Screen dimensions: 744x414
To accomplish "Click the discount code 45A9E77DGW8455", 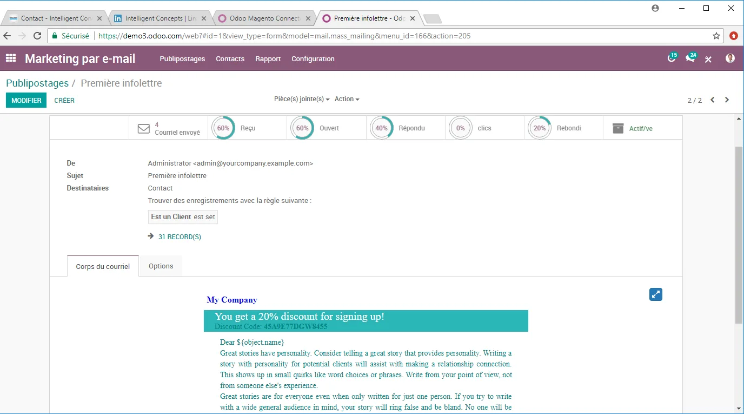I will coord(296,326).
